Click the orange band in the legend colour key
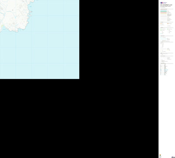 [164, 14]
